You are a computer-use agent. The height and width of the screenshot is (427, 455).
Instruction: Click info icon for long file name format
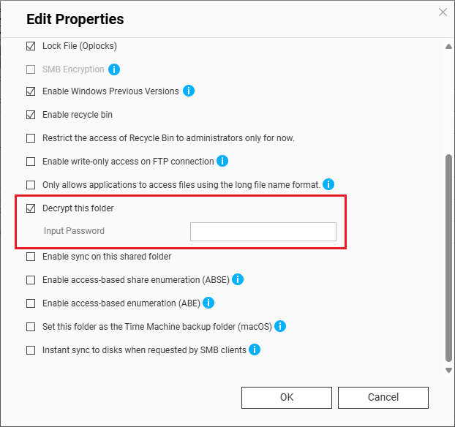coord(329,184)
